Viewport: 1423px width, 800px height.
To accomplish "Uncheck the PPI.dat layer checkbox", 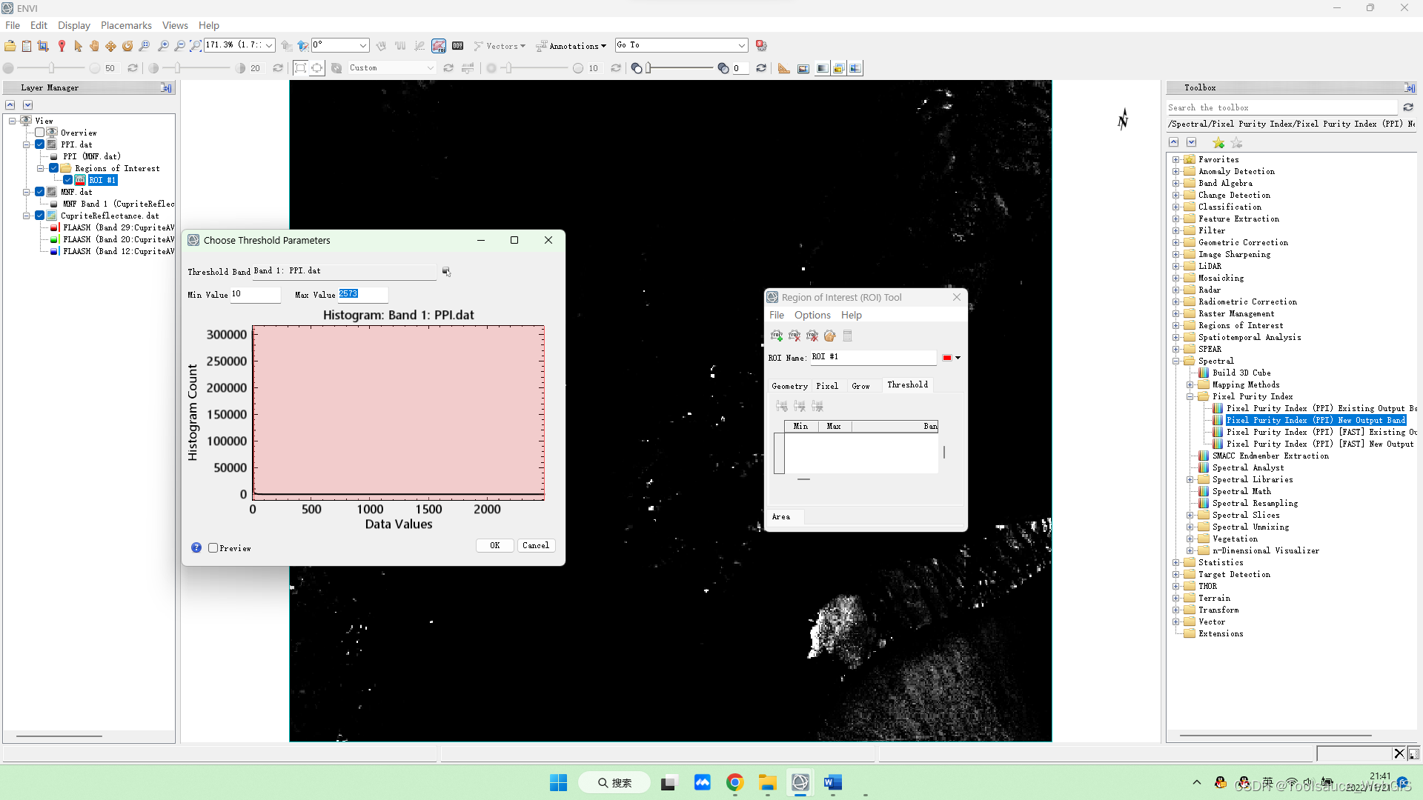I will (x=40, y=144).
